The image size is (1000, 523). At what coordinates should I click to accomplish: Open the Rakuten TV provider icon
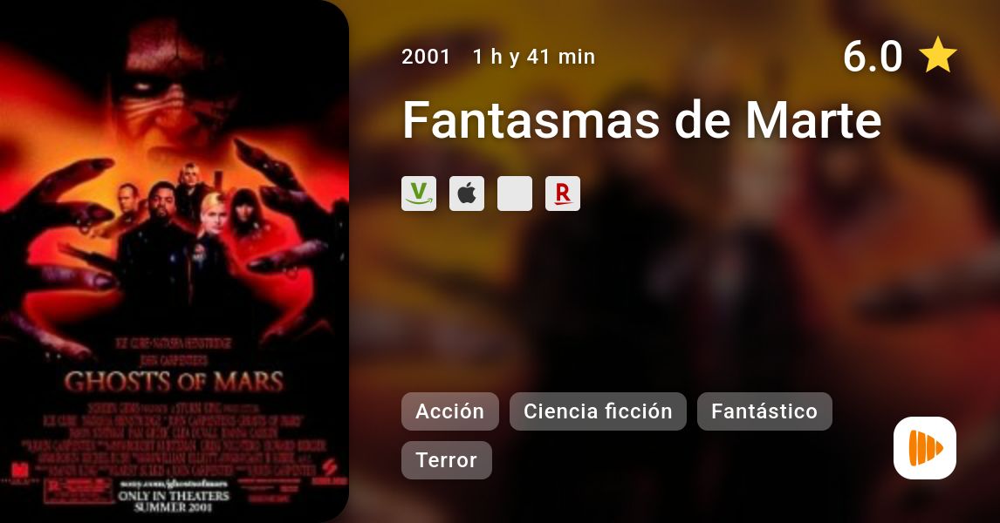563,194
